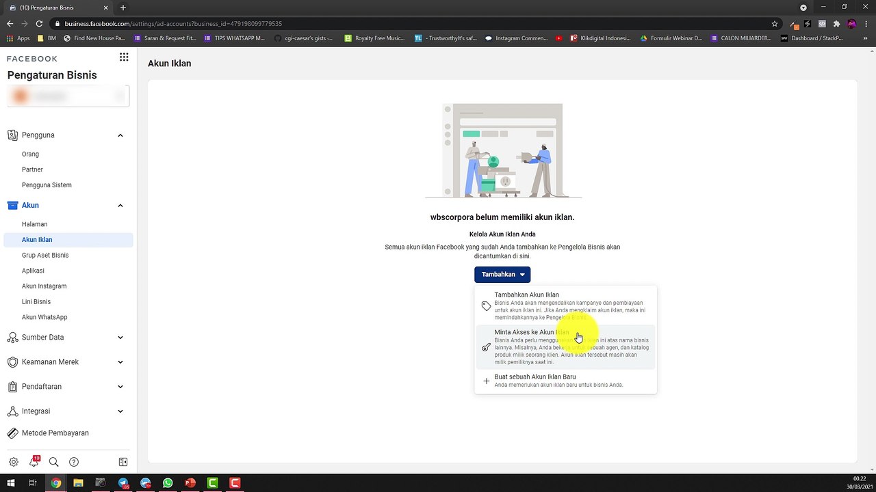Image resolution: width=876 pixels, height=492 pixels.
Task: Open the Instagram Comment bookmark
Action: coord(517,38)
